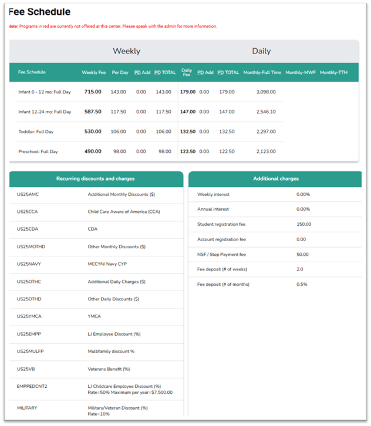Image resolution: width=371 pixels, height=426 pixels.
Task: Click the EMPPEDCNT2 discount code
Action: point(33,386)
